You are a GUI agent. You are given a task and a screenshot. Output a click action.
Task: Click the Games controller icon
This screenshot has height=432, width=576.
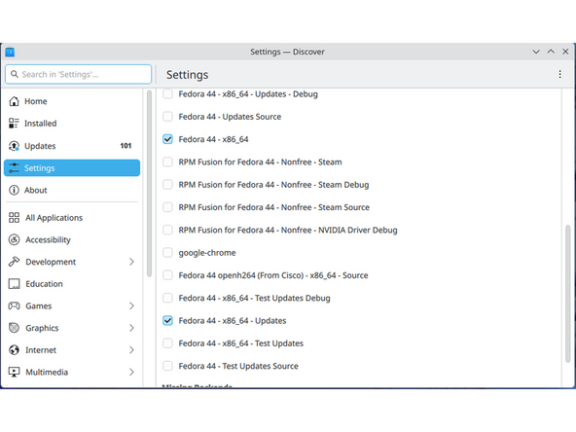click(x=14, y=306)
